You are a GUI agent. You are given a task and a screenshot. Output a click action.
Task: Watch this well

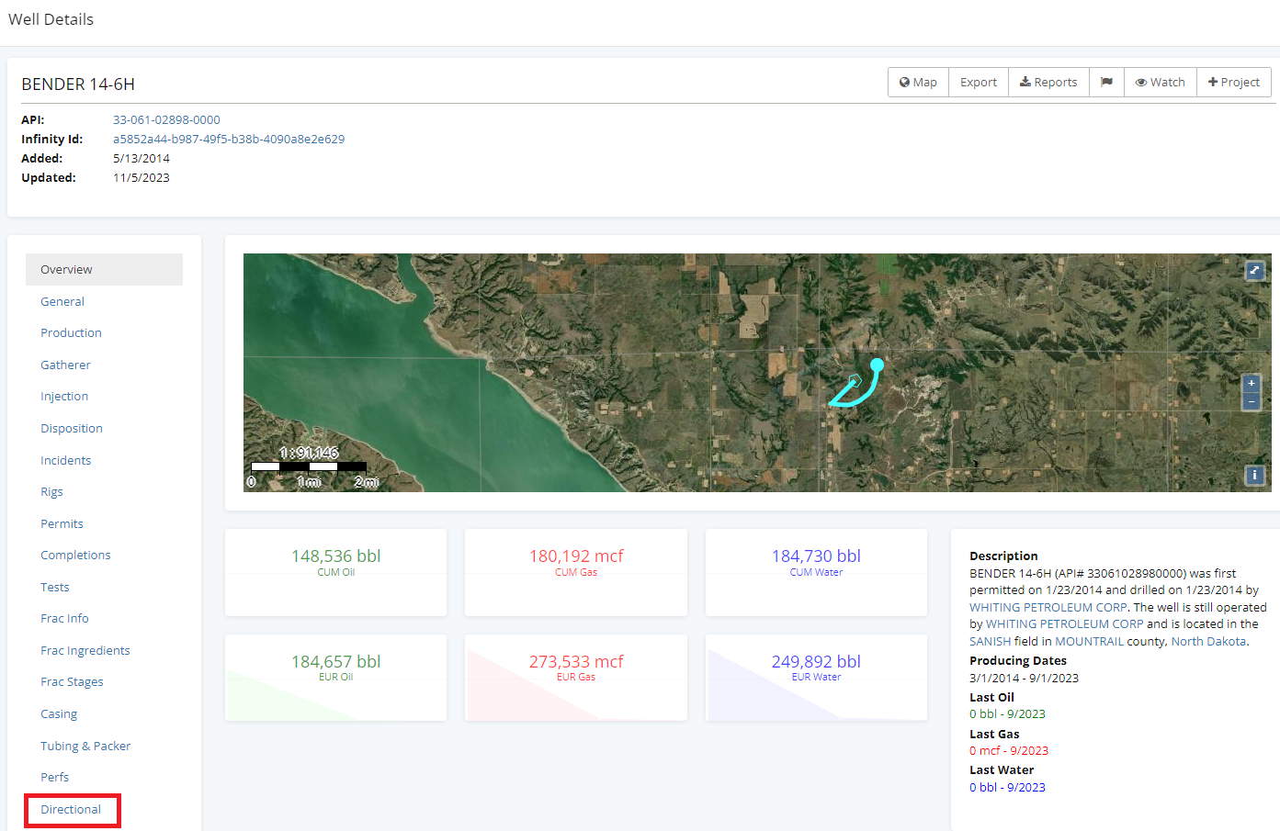pyautogui.click(x=1160, y=82)
